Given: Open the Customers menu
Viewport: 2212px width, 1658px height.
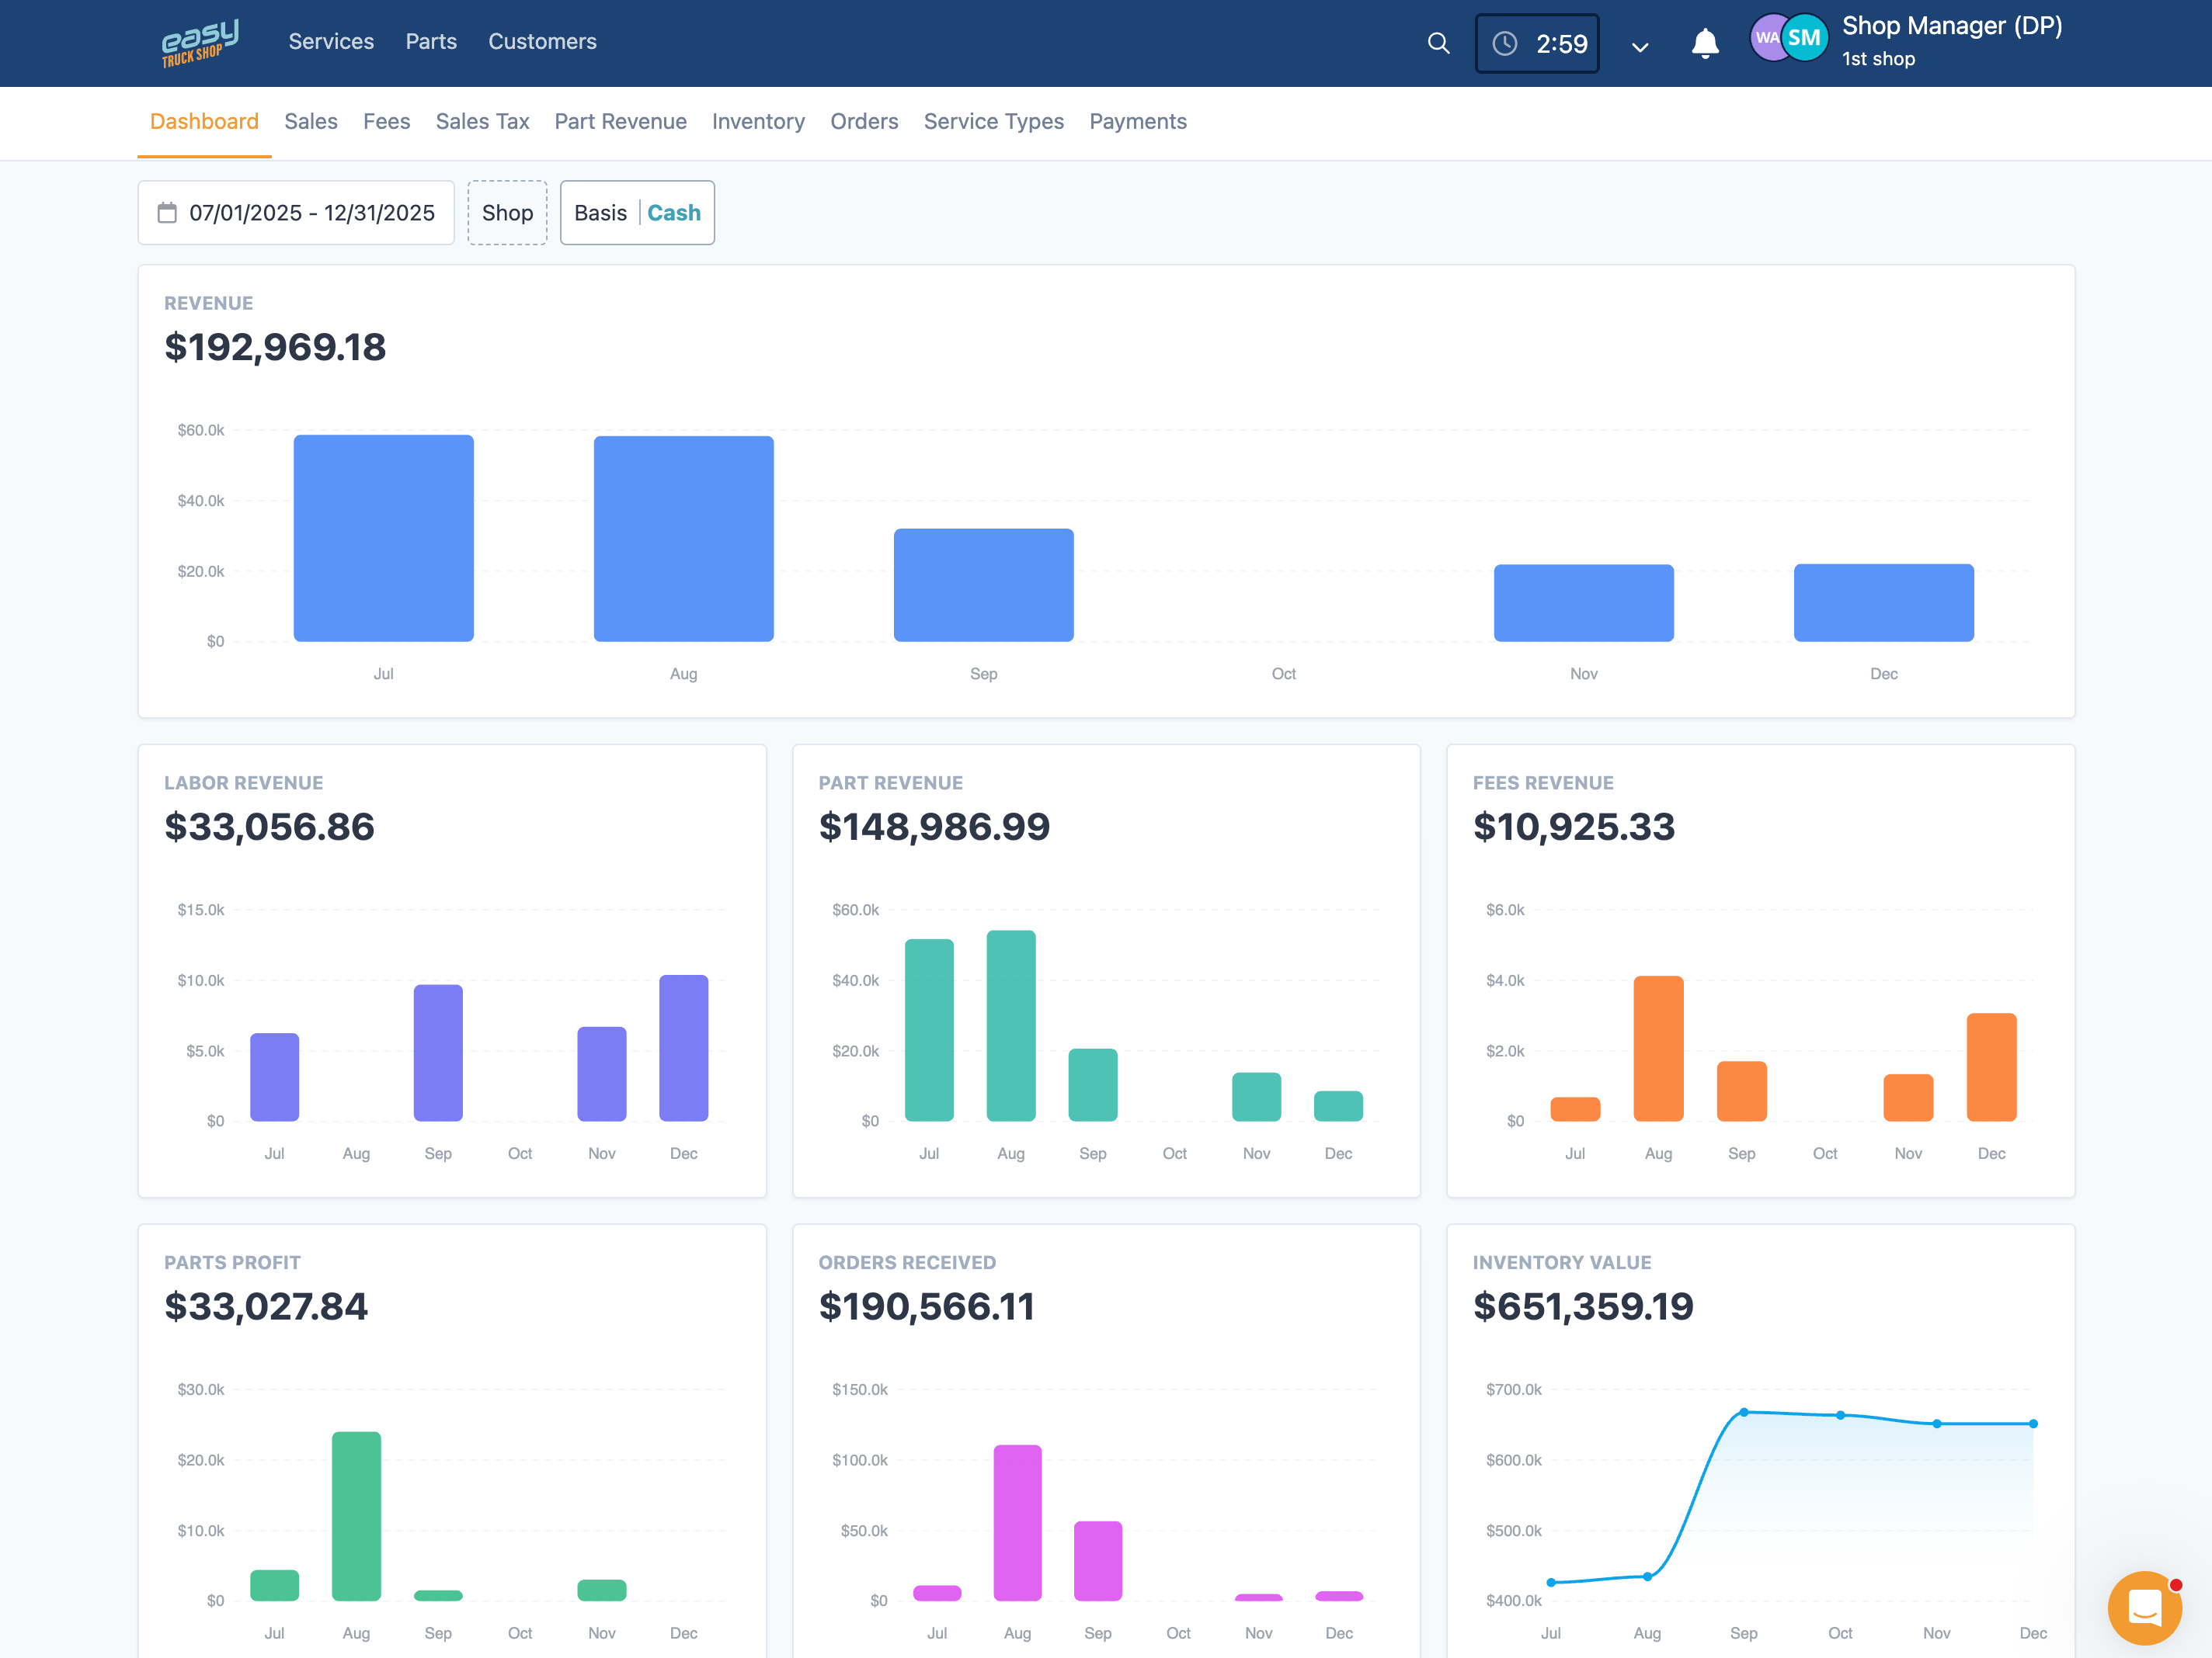Looking at the screenshot, I should click(542, 42).
